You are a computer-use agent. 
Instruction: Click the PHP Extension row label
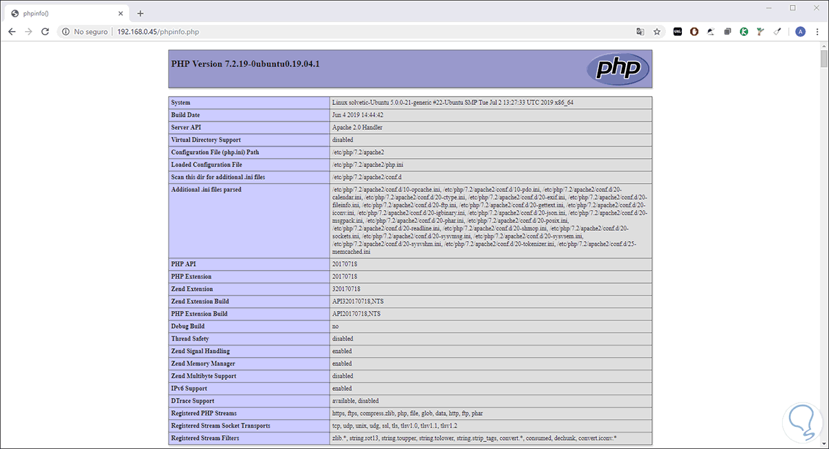[191, 276]
